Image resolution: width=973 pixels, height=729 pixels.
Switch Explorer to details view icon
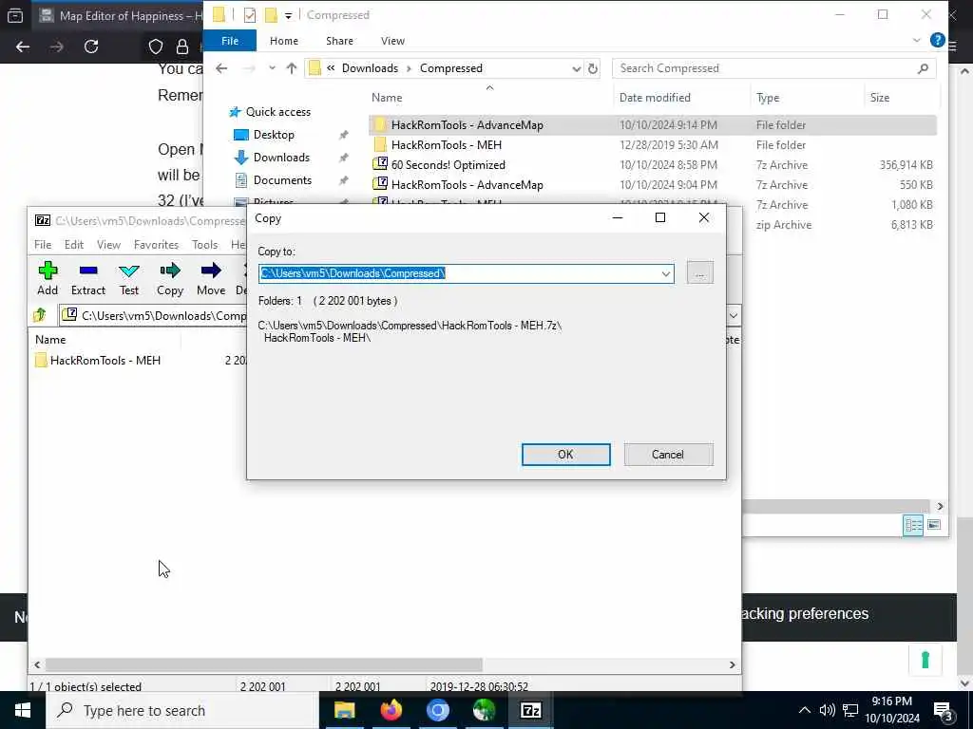click(913, 525)
